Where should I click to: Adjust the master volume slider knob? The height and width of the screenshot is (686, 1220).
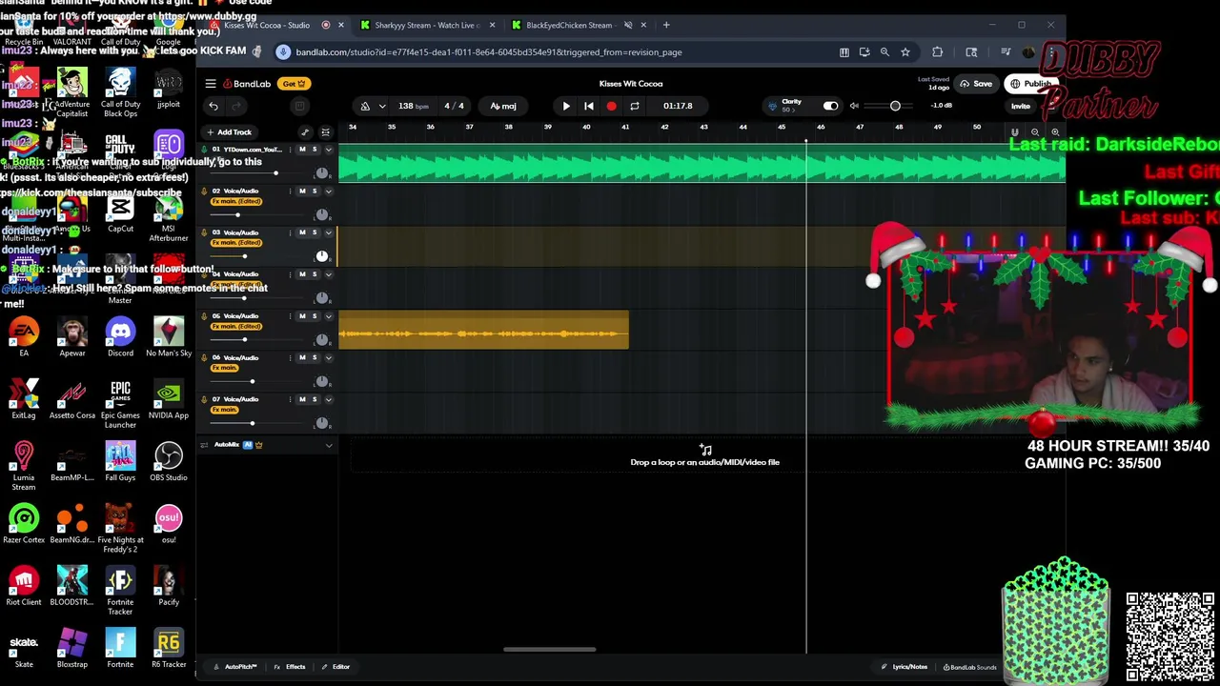(x=895, y=106)
